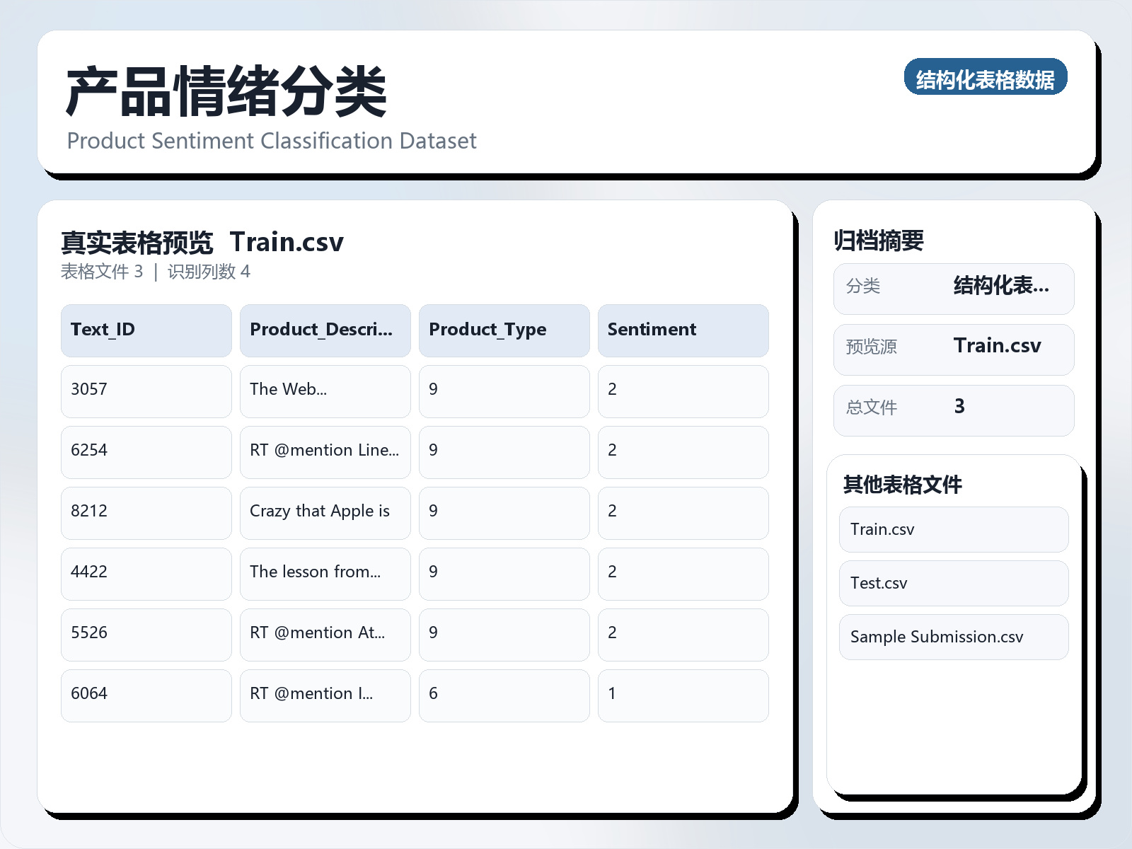1132x849 pixels.
Task: Click the cell 'Crazy that Apple is'
Action: pos(325,513)
